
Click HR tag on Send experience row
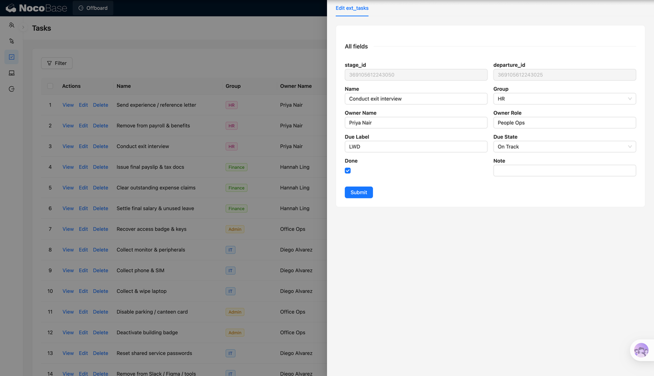[x=231, y=105]
